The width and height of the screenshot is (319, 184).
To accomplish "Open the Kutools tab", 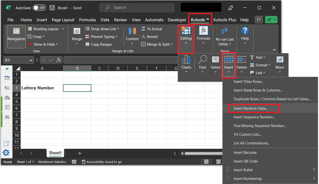I will 200,20.
